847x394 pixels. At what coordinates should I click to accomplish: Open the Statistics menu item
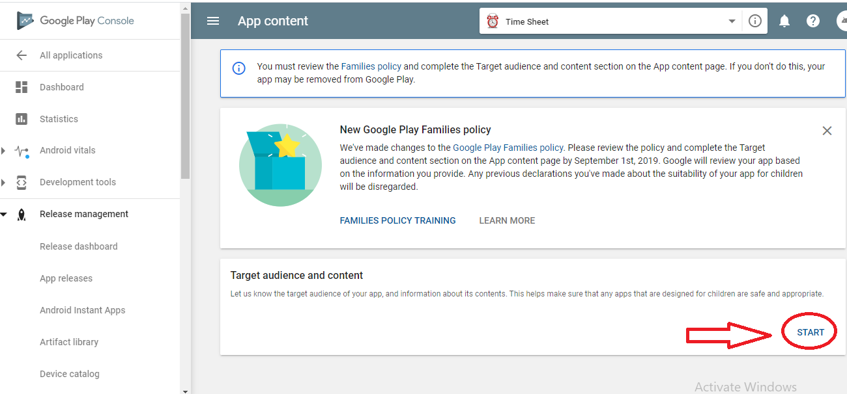pyautogui.click(x=59, y=119)
